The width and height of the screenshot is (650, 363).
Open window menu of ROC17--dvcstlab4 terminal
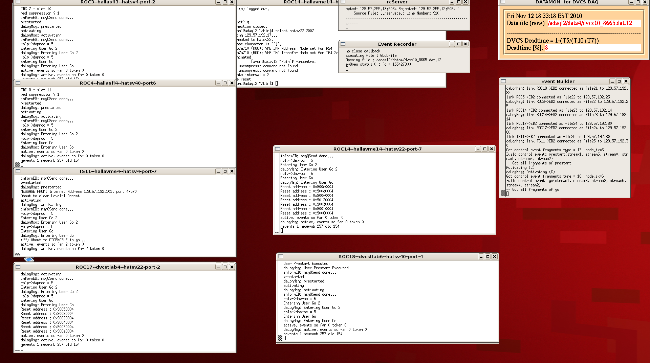point(18,267)
